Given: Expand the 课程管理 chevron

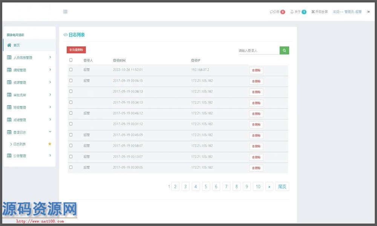Looking at the screenshot, I should (50, 70).
